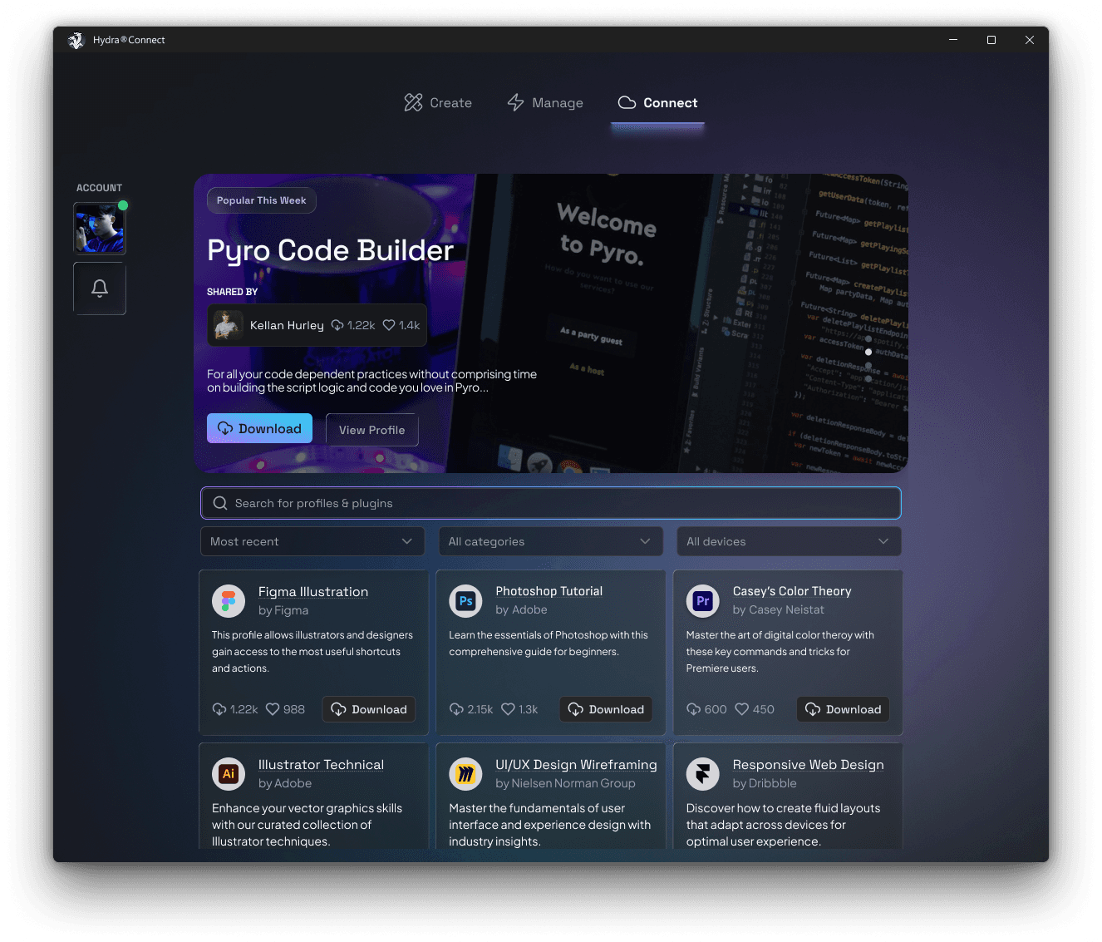The image size is (1102, 942).
Task: Click the Miro icon on UI/UX Design
Action: [x=465, y=773]
